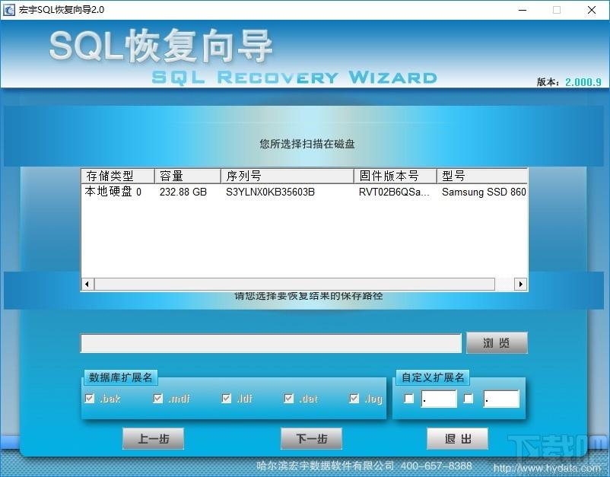Screen dimensions: 610x477
Task: Toggle the .mdf extension checkbox
Action: click(158, 399)
